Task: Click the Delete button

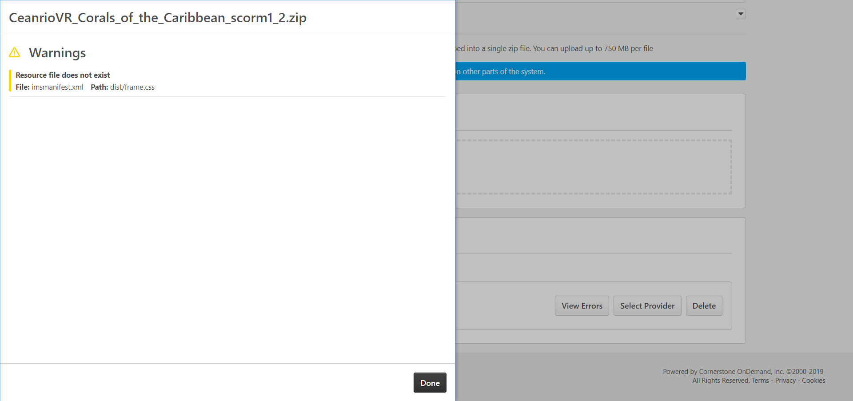Action: coord(704,306)
